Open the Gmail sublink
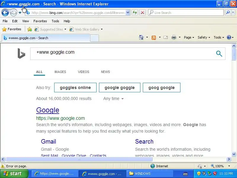Viewport: 237px width, 178px height. tap(49, 142)
